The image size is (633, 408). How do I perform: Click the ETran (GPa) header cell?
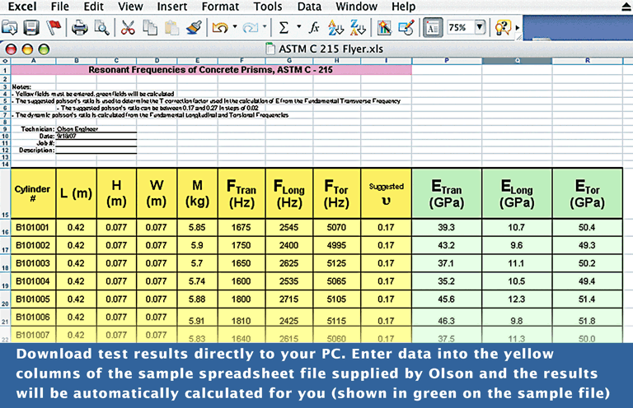(447, 194)
